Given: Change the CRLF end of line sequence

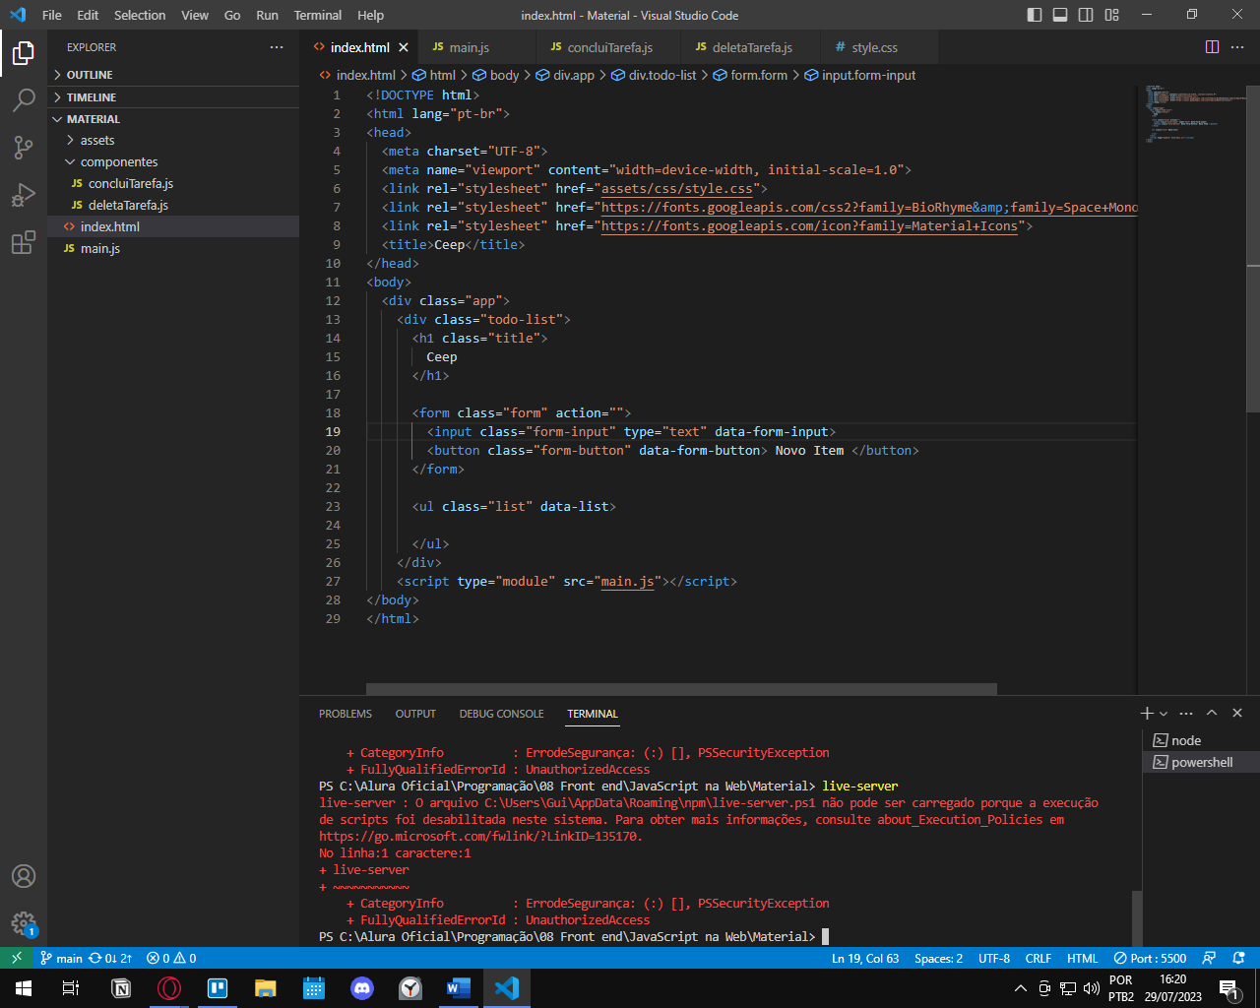Looking at the screenshot, I should 1039,958.
